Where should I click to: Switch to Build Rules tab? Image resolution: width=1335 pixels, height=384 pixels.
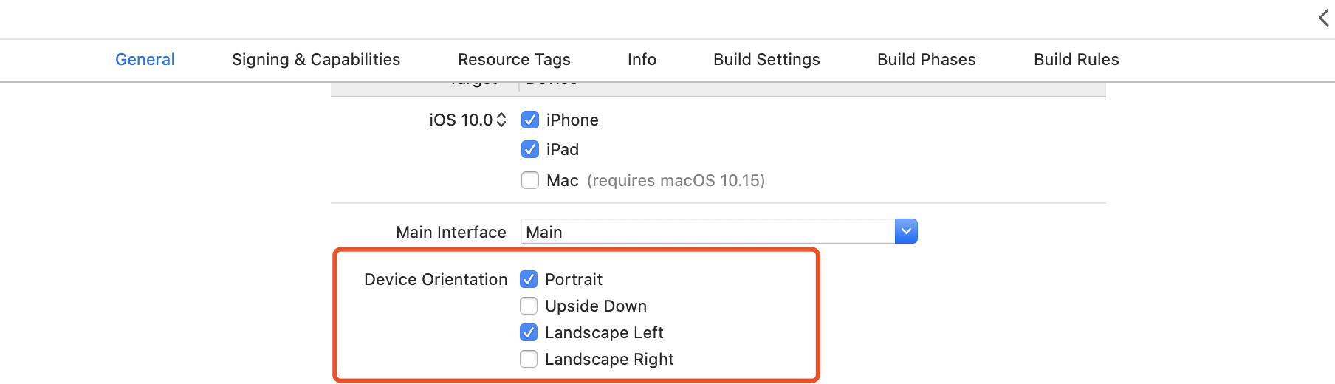pyautogui.click(x=1076, y=60)
